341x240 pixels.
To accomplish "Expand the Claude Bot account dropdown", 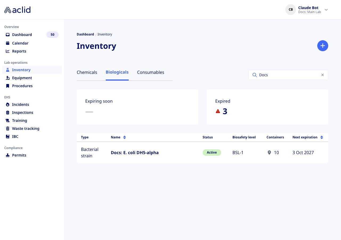I will coord(326,10).
